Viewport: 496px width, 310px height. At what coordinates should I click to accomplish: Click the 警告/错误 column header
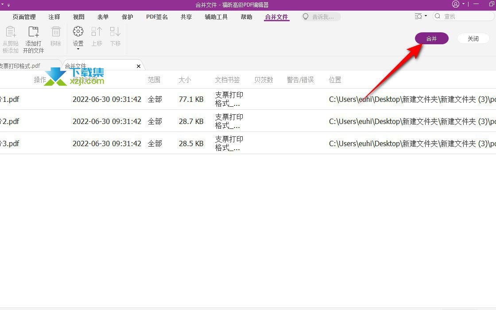click(300, 80)
